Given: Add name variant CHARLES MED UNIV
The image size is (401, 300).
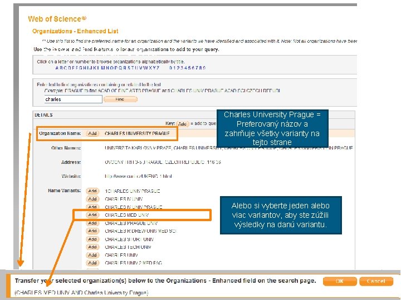Looking at the screenshot, I should 92,215.
